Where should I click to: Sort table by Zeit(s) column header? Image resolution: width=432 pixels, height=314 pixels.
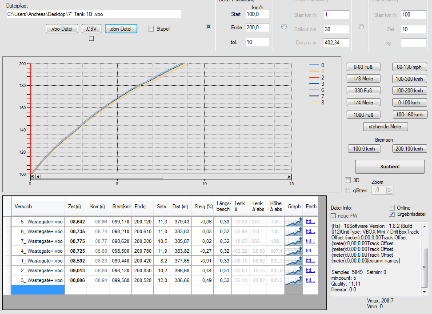pyautogui.click(x=75, y=207)
